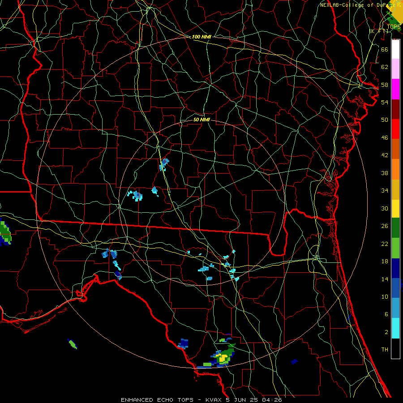This screenshot has height=403, width=403.
Task: Click the light pink legend color band
Action: point(395,69)
